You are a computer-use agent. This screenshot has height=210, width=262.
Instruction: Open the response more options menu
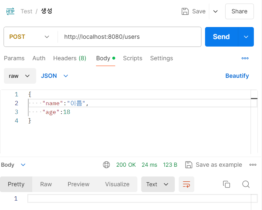pyautogui.click(x=253, y=165)
